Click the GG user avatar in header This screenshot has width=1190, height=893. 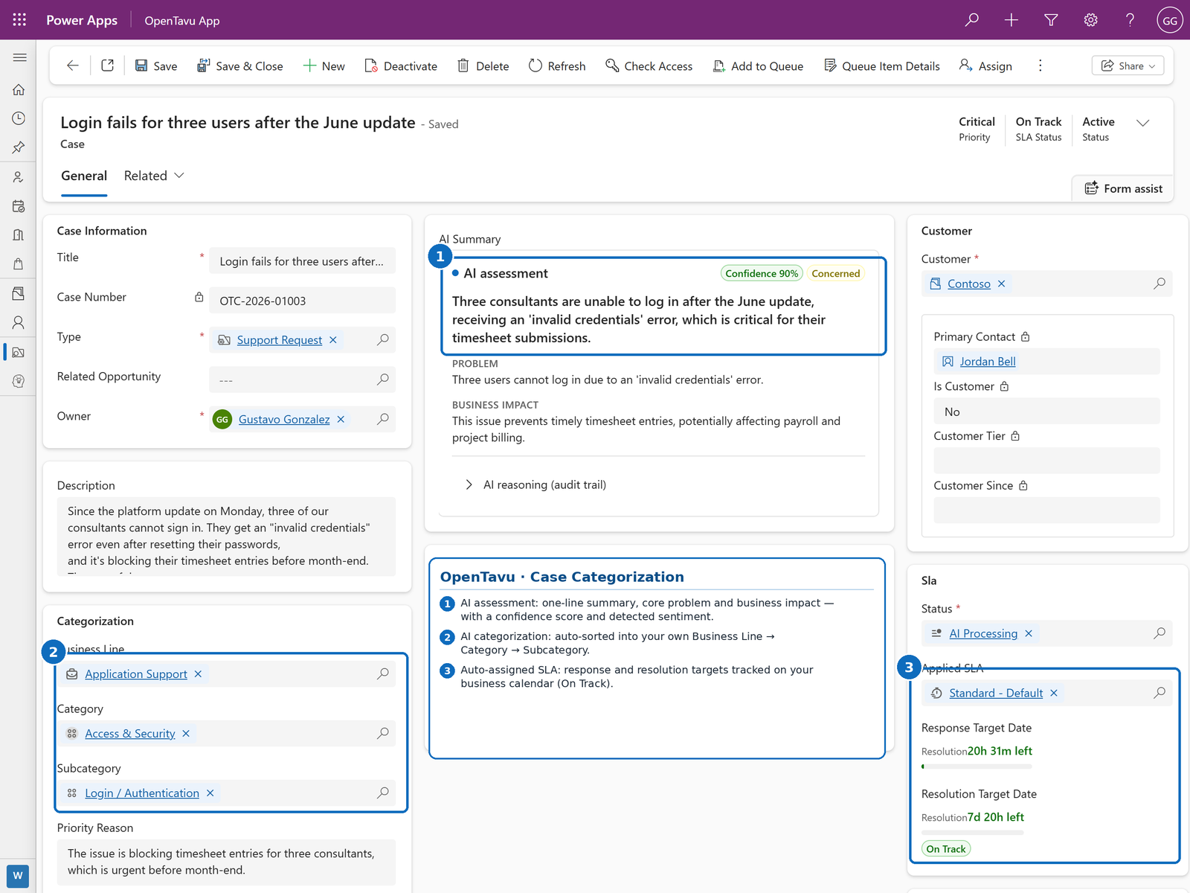point(1170,20)
